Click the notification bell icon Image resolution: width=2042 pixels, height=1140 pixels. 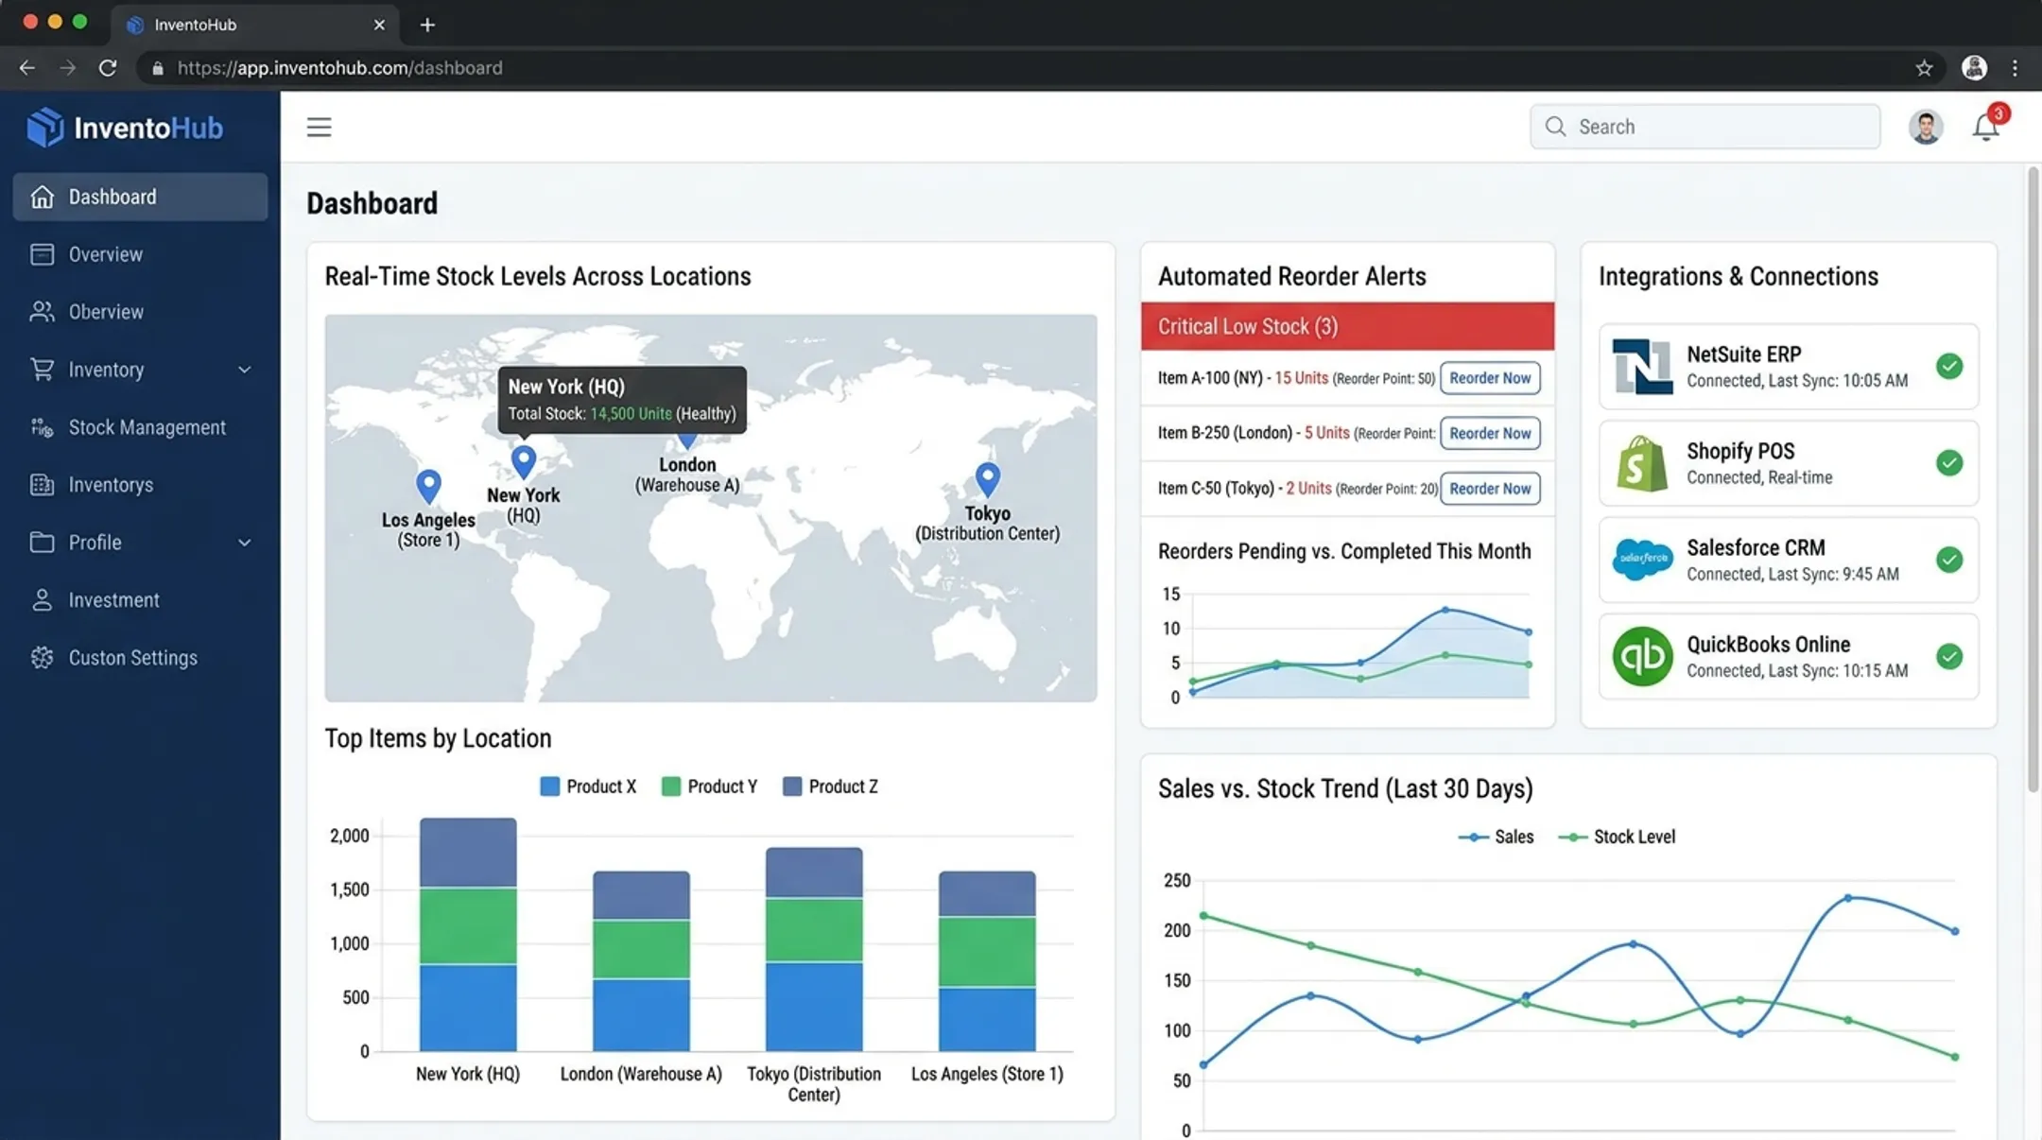click(1985, 127)
